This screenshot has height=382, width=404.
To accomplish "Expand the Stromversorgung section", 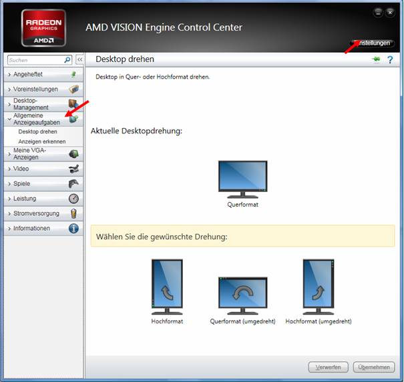I will coord(43,213).
